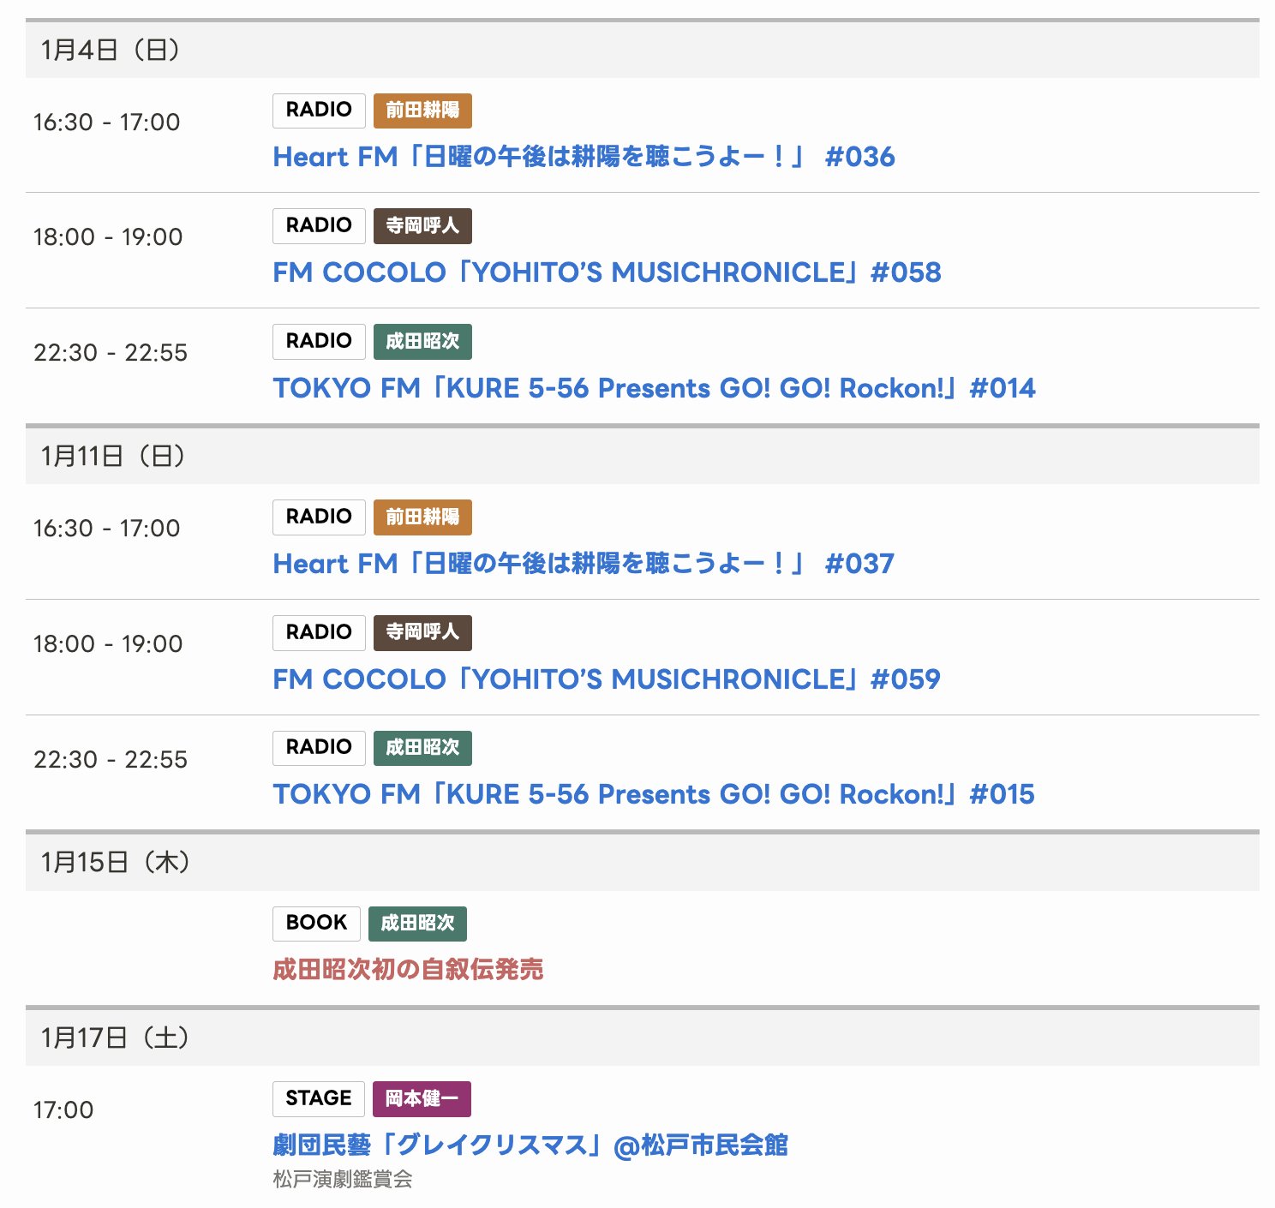Open the Heart FM #037 program link

coord(583,564)
